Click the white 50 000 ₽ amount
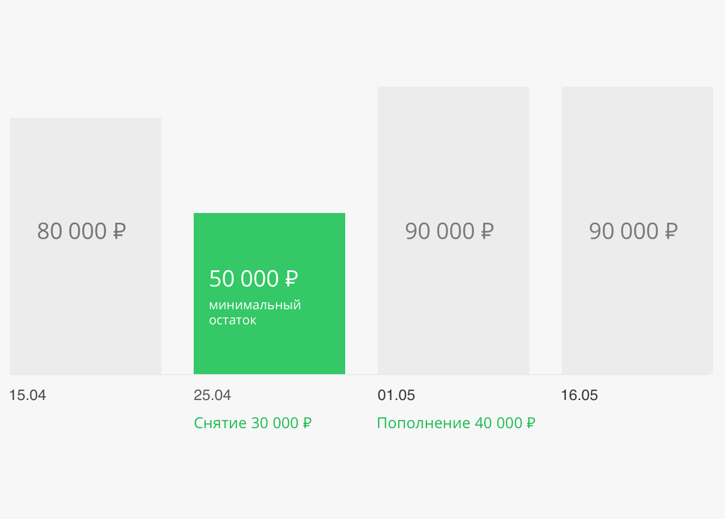This screenshot has height=519, width=725. coord(254,279)
